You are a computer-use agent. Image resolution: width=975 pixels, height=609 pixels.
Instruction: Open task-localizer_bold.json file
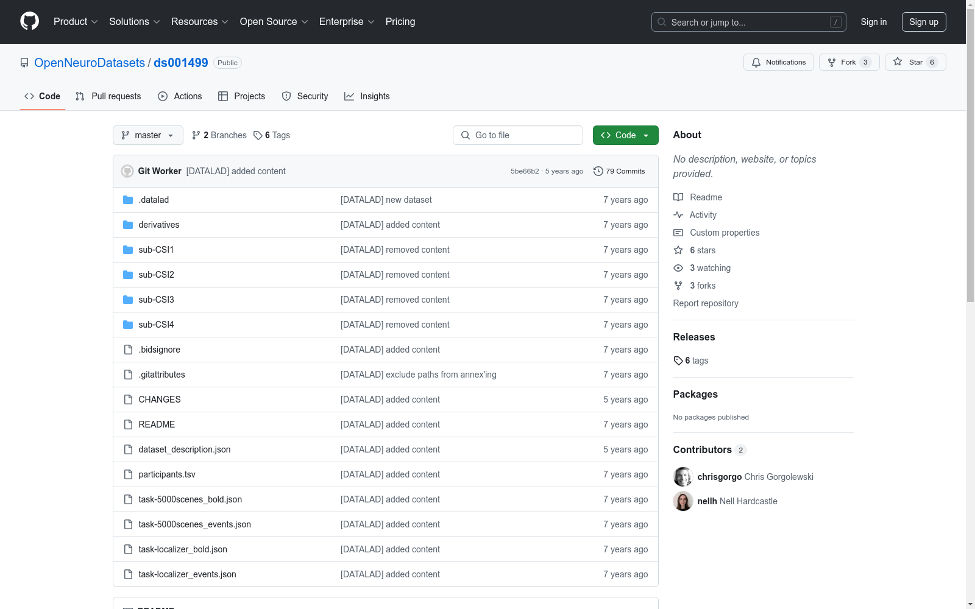point(183,549)
